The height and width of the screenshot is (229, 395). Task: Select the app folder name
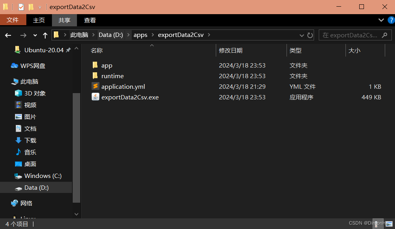click(107, 66)
